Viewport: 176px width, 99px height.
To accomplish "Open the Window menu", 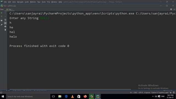I will pos(54,2).
